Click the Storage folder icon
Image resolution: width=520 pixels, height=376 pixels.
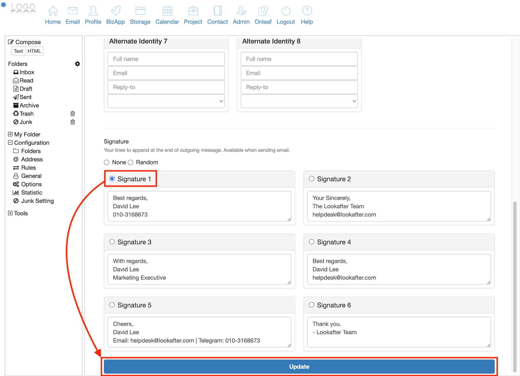(x=140, y=11)
